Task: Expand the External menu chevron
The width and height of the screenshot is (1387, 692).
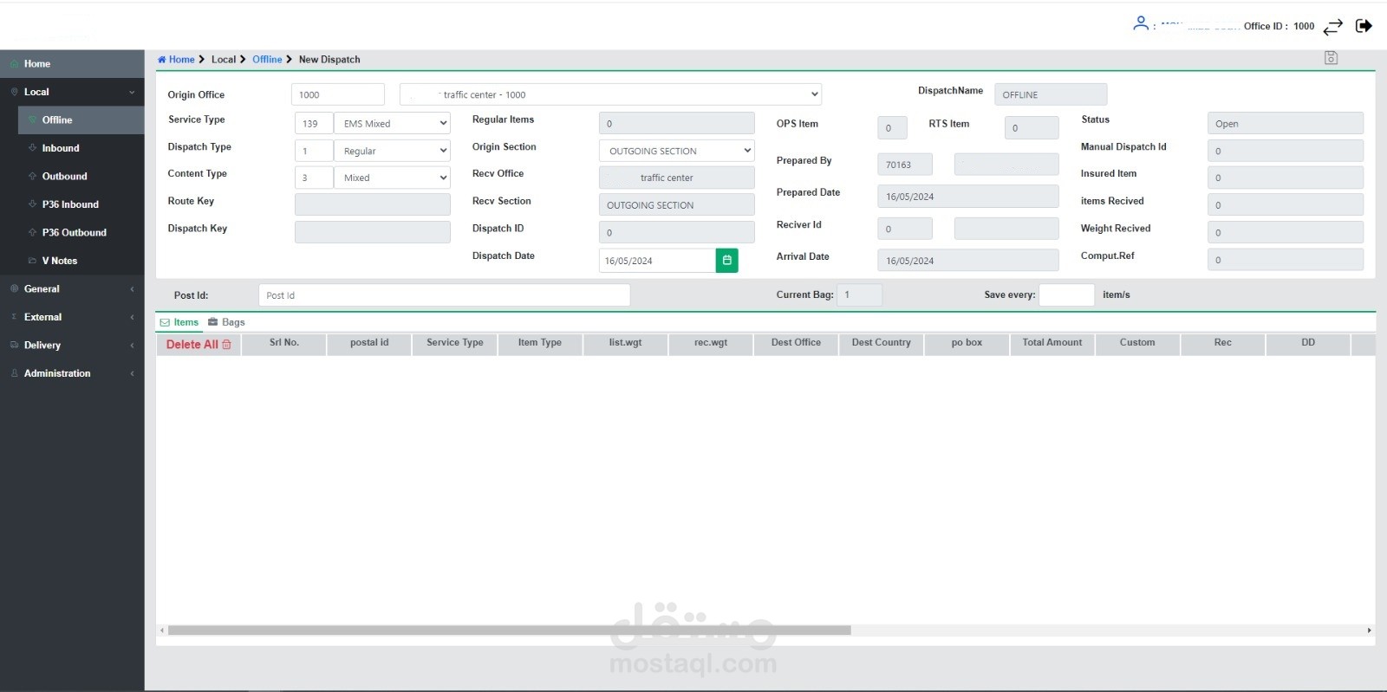Action: (x=132, y=317)
